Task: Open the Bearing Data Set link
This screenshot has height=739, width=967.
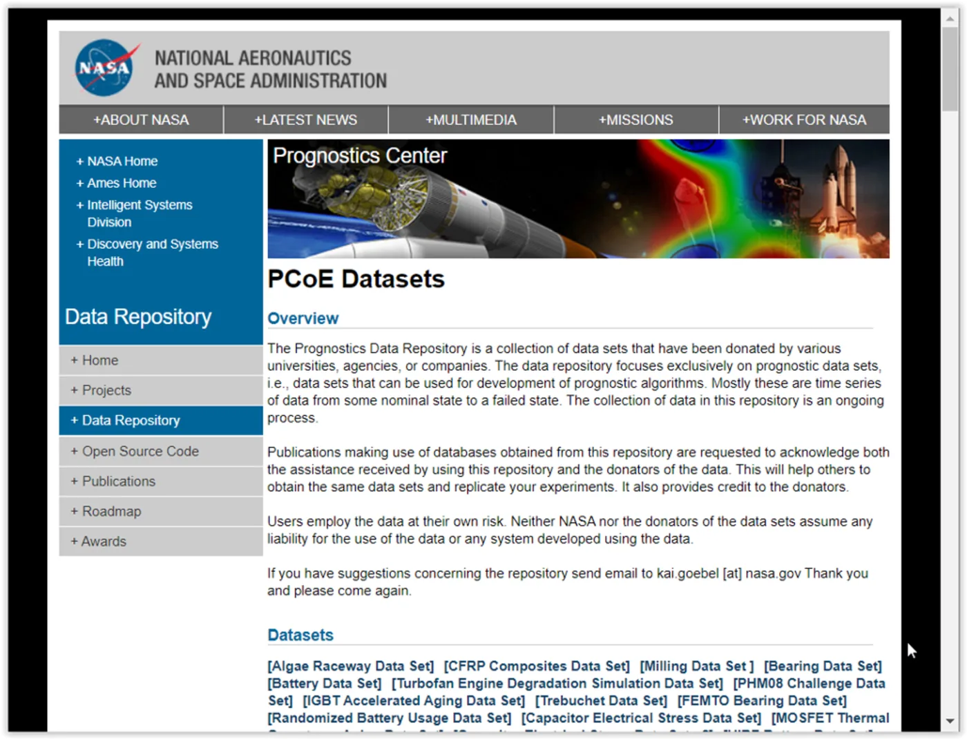Action: point(823,666)
